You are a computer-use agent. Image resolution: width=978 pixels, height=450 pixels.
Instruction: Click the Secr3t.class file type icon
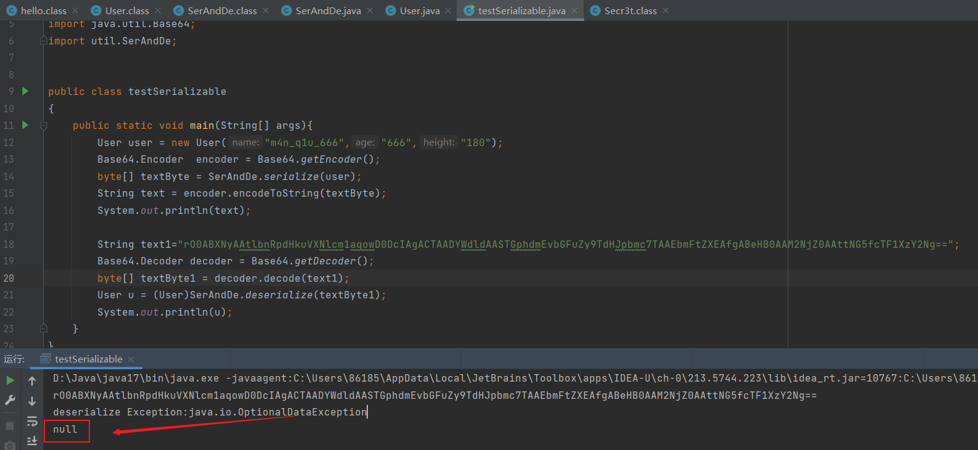(595, 10)
